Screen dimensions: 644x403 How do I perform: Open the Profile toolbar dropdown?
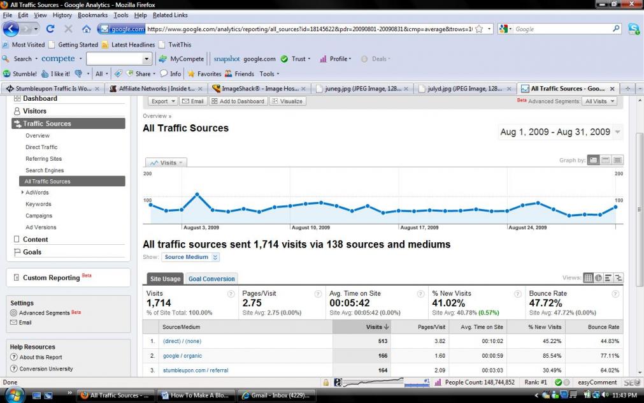pos(336,59)
